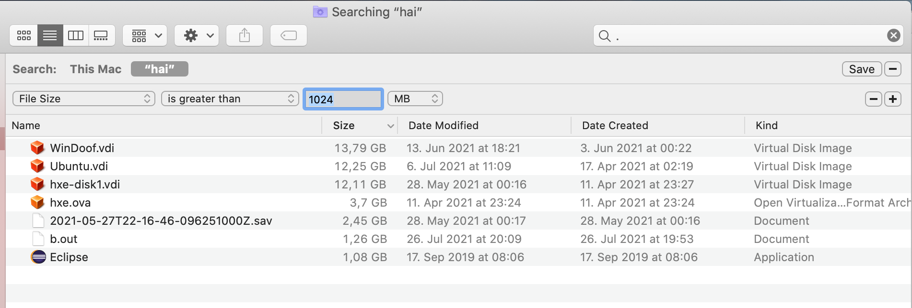Image resolution: width=912 pixels, height=308 pixels.
Task: Open the Group By dropdown
Action: point(145,35)
